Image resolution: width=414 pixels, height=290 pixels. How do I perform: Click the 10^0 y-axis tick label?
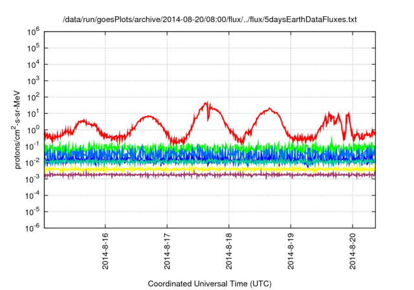click(x=33, y=130)
